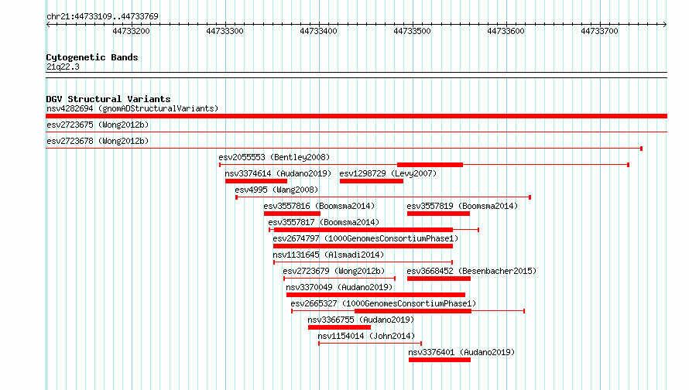
Task: Click the Cytogenetic Bands track title
Action: click(x=92, y=57)
